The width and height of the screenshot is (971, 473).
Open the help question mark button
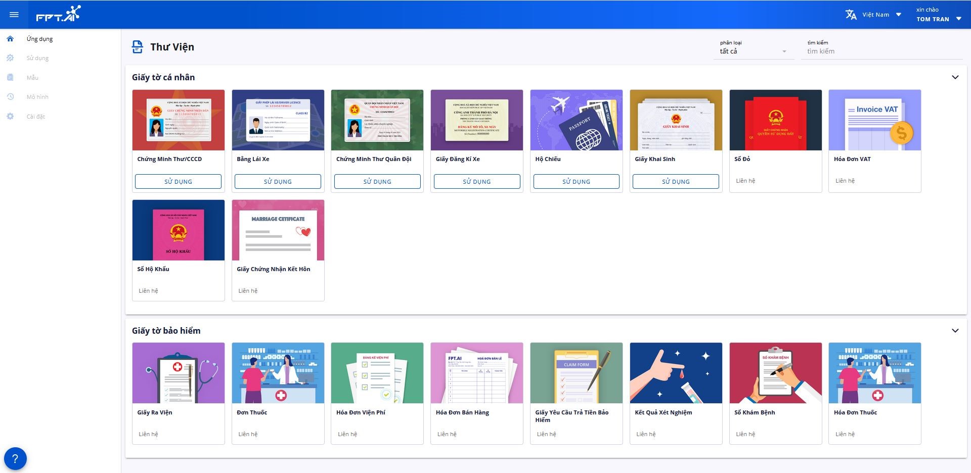pyautogui.click(x=15, y=458)
